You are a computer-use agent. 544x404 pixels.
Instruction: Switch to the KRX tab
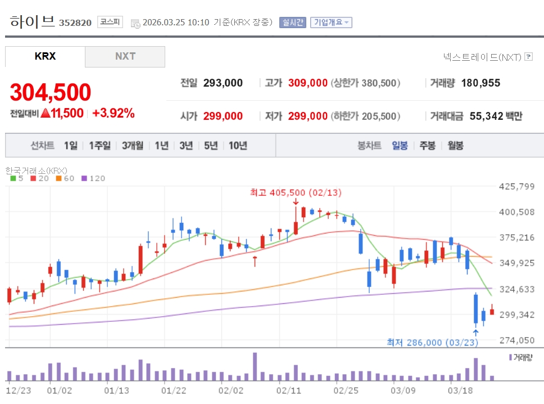45,56
